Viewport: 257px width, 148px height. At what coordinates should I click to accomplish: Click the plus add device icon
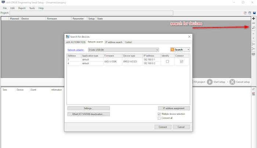(x=253, y=18)
